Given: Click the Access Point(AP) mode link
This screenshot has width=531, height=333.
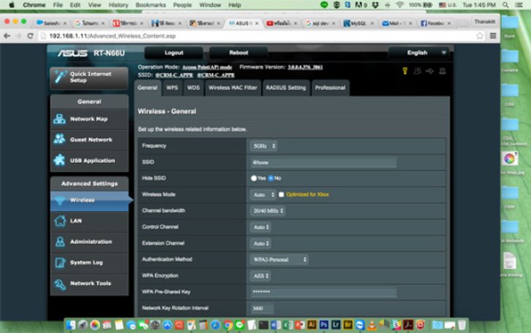Looking at the screenshot, I should click(207, 67).
